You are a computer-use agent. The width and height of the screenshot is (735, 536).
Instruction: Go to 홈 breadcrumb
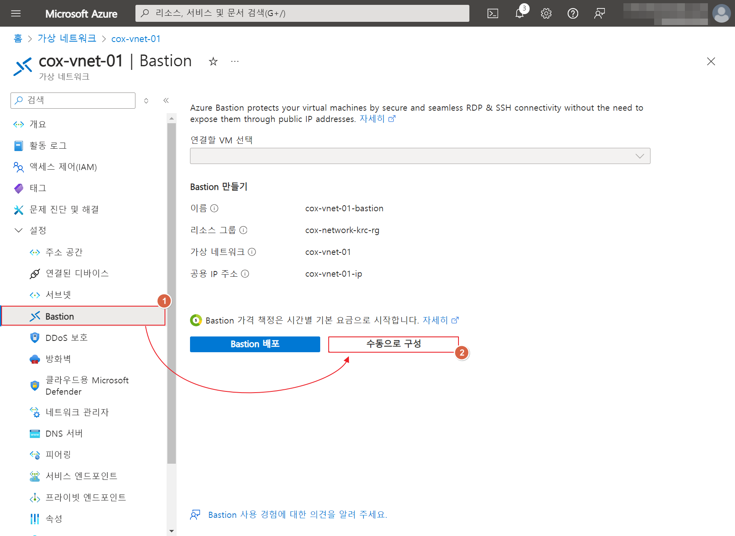click(18, 38)
